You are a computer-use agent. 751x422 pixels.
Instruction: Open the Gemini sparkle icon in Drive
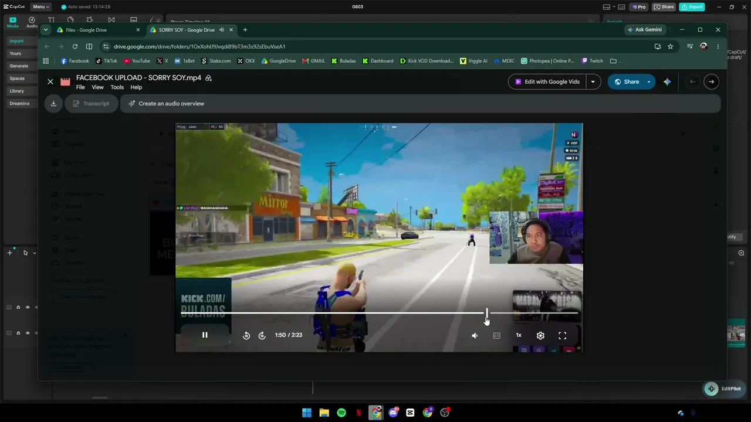667,82
